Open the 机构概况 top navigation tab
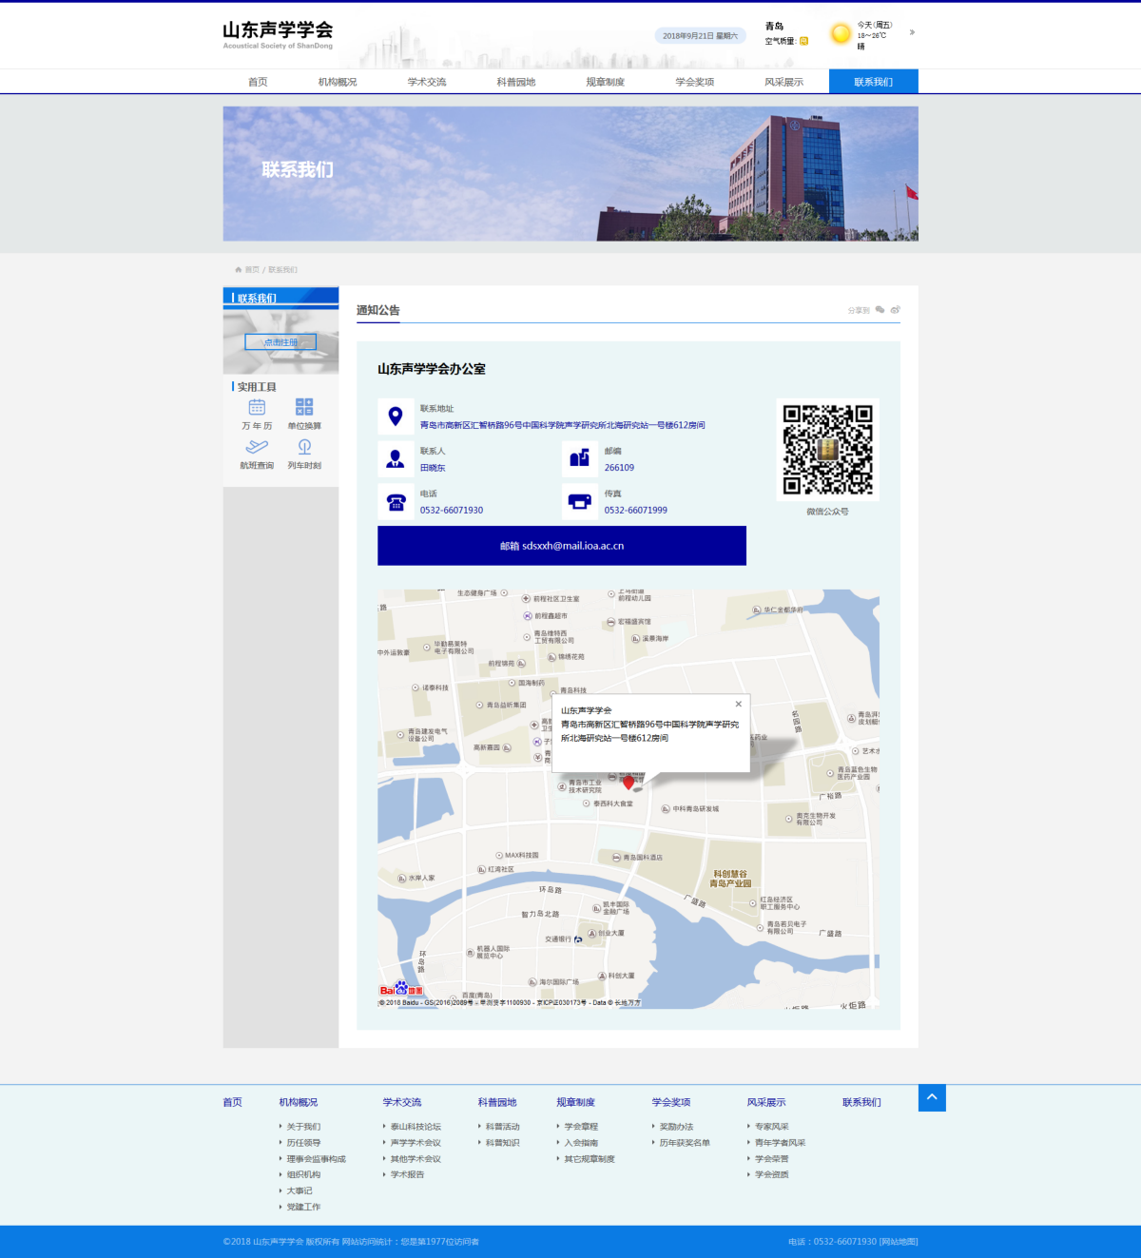The width and height of the screenshot is (1141, 1258). (338, 82)
